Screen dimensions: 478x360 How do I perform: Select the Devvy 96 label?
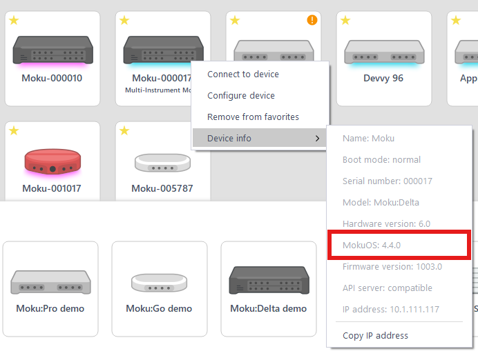(x=383, y=78)
